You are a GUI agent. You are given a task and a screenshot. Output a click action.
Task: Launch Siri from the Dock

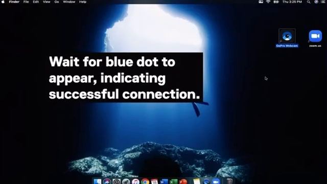click(107, 181)
